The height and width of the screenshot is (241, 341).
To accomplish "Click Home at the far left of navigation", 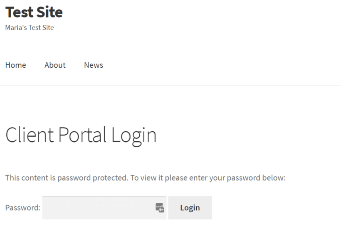I will 15,65.
